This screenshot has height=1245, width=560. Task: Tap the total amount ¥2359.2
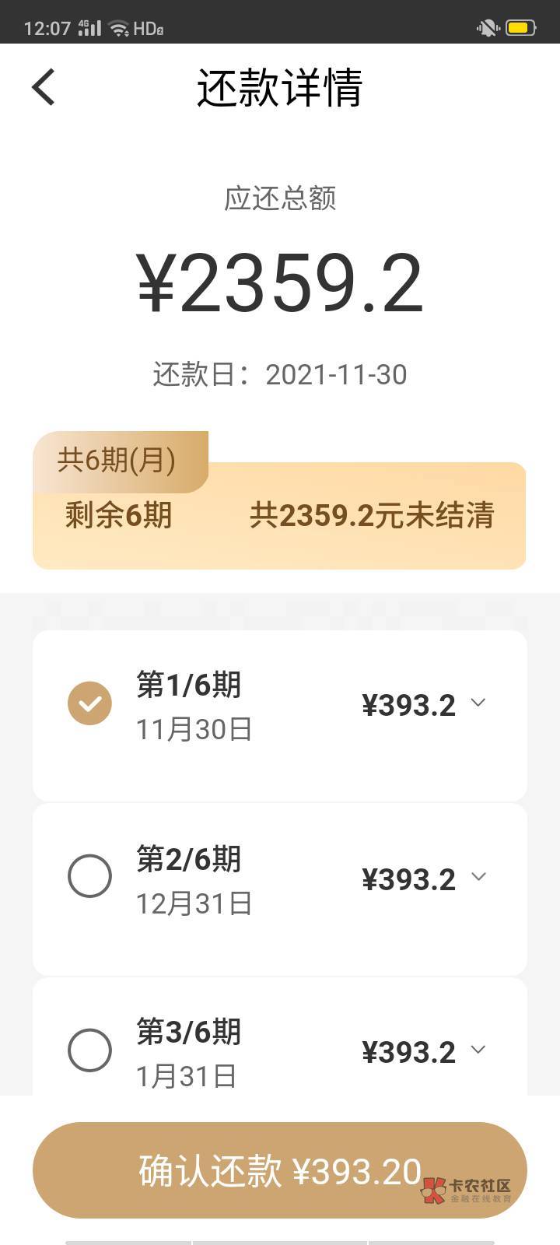[x=280, y=283]
